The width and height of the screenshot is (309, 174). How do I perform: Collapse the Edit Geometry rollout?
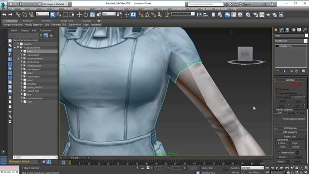coord(290,132)
